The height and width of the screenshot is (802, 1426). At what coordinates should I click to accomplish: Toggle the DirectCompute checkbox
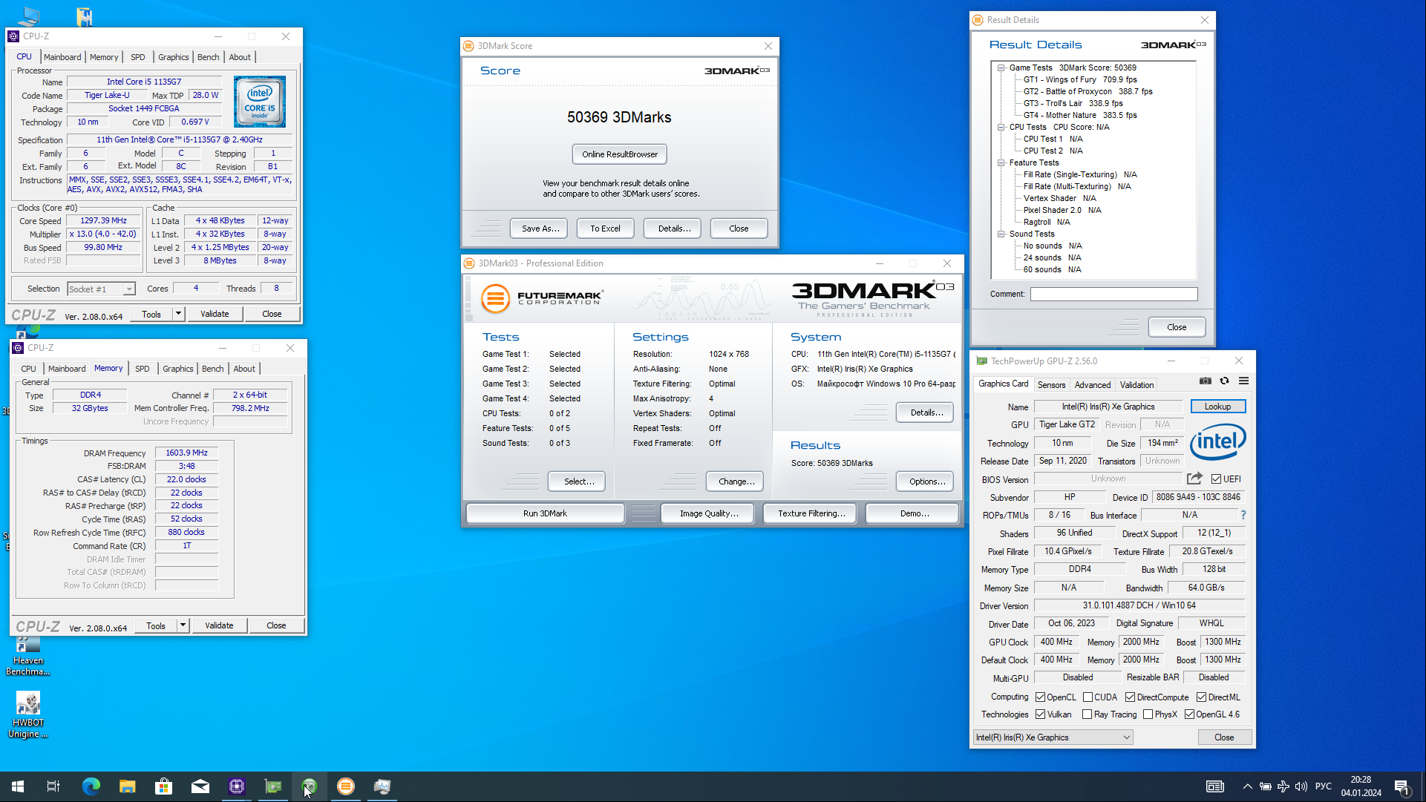pos(1130,697)
